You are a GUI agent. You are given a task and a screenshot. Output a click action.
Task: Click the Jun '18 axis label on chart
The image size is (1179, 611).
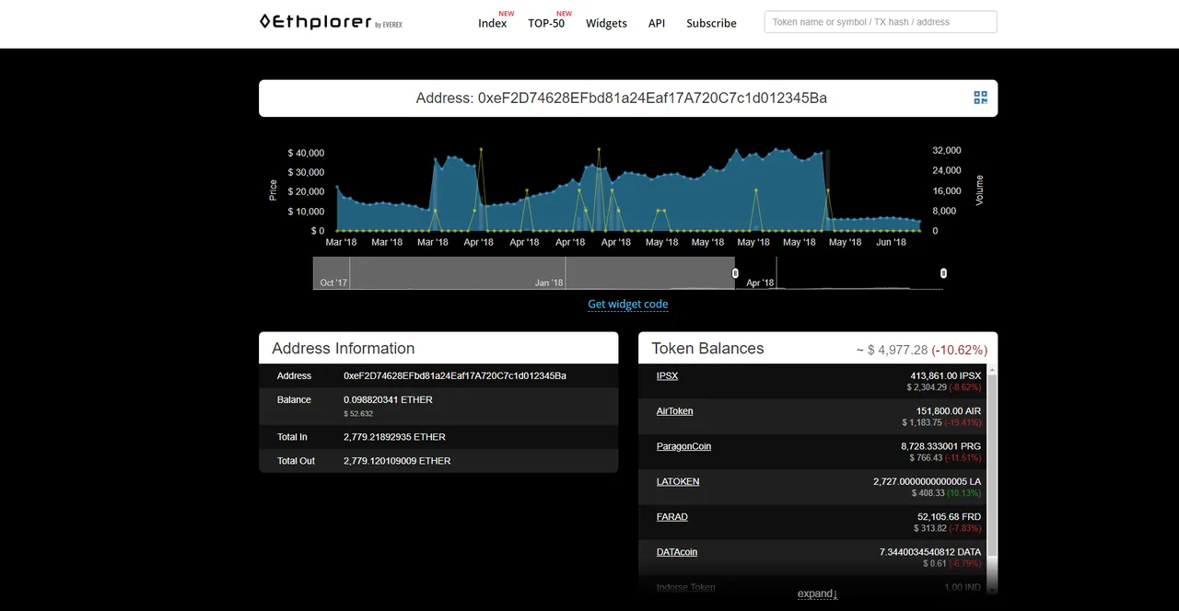tap(891, 242)
